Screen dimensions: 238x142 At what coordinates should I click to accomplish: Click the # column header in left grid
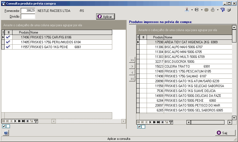coord(8,32)
